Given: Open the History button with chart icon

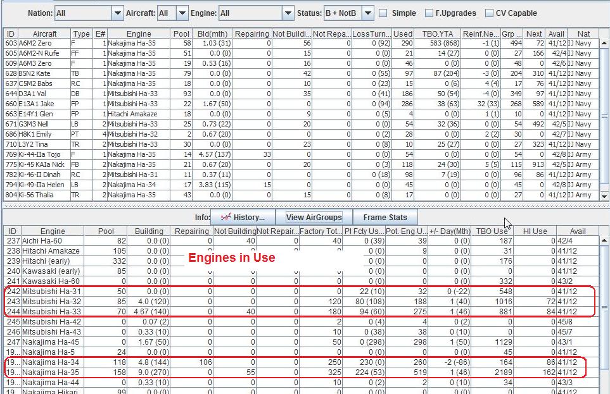Looking at the screenshot, I should click(243, 217).
